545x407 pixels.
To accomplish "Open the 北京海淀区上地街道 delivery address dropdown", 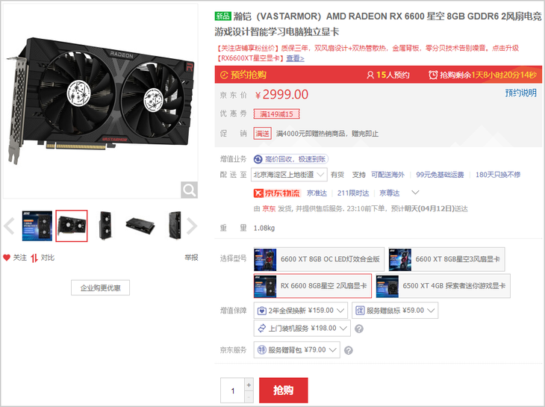I will 289,175.
